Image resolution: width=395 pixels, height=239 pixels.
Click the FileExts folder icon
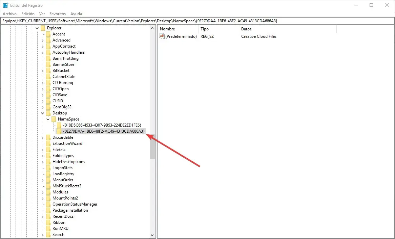pos(48,149)
